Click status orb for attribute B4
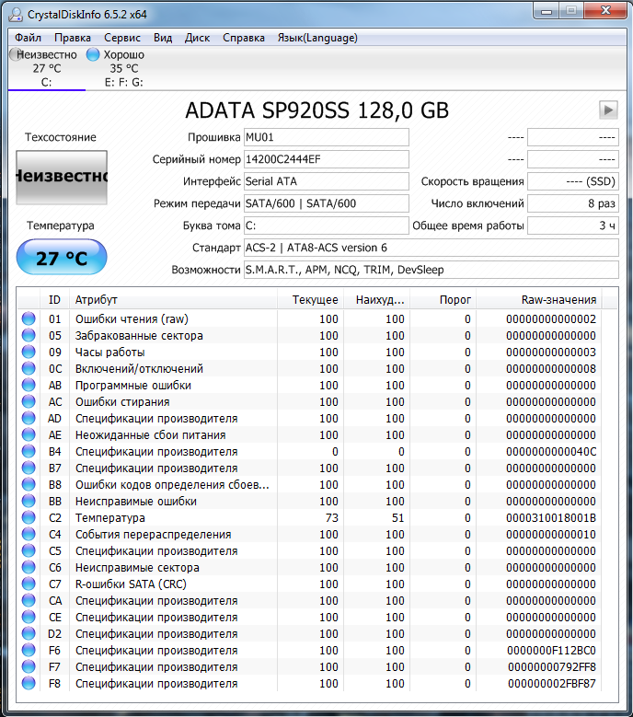 tap(29, 451)
